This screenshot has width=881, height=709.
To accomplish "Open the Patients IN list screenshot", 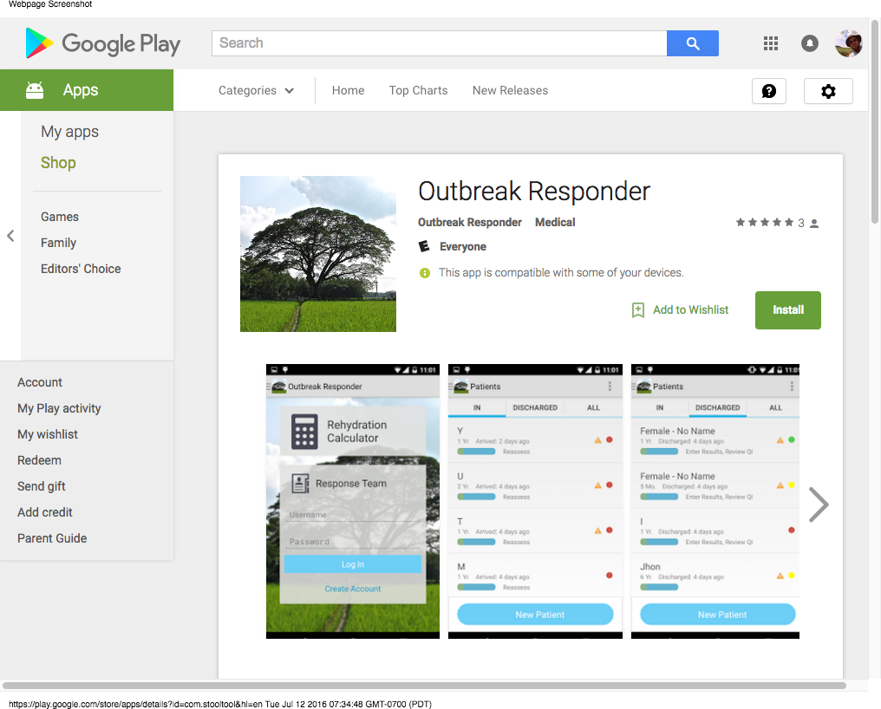I will 535,501.
